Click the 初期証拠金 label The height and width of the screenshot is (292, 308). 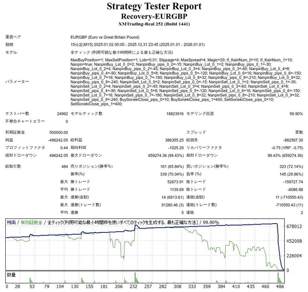15,132
